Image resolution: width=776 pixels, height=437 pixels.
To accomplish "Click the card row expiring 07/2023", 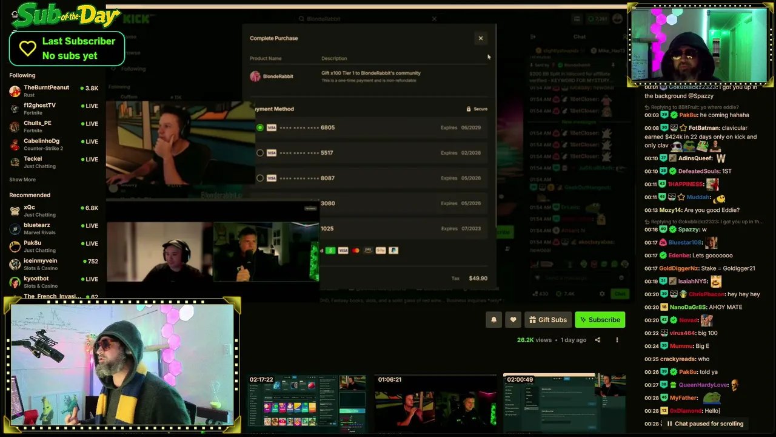I will [370, 229].
